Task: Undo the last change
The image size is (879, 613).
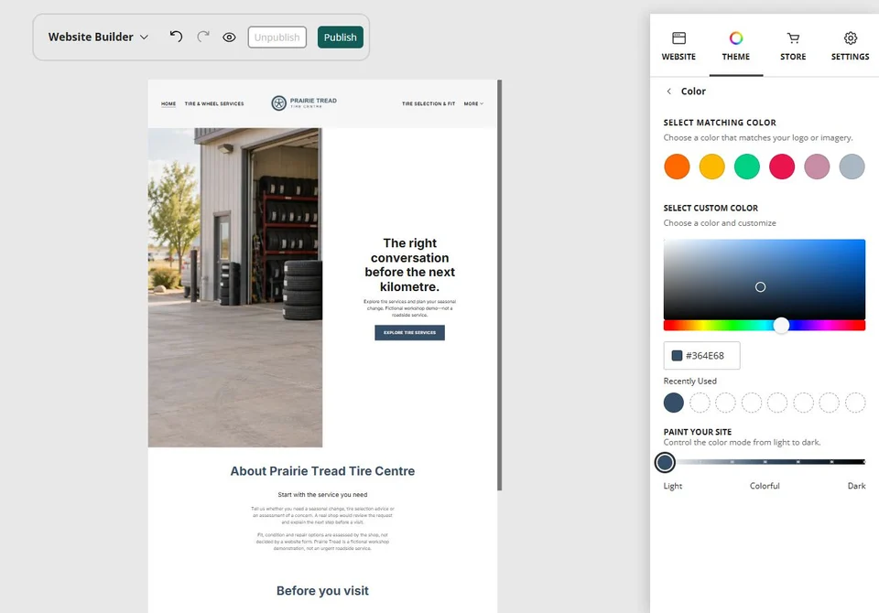Action: (176, 37)
